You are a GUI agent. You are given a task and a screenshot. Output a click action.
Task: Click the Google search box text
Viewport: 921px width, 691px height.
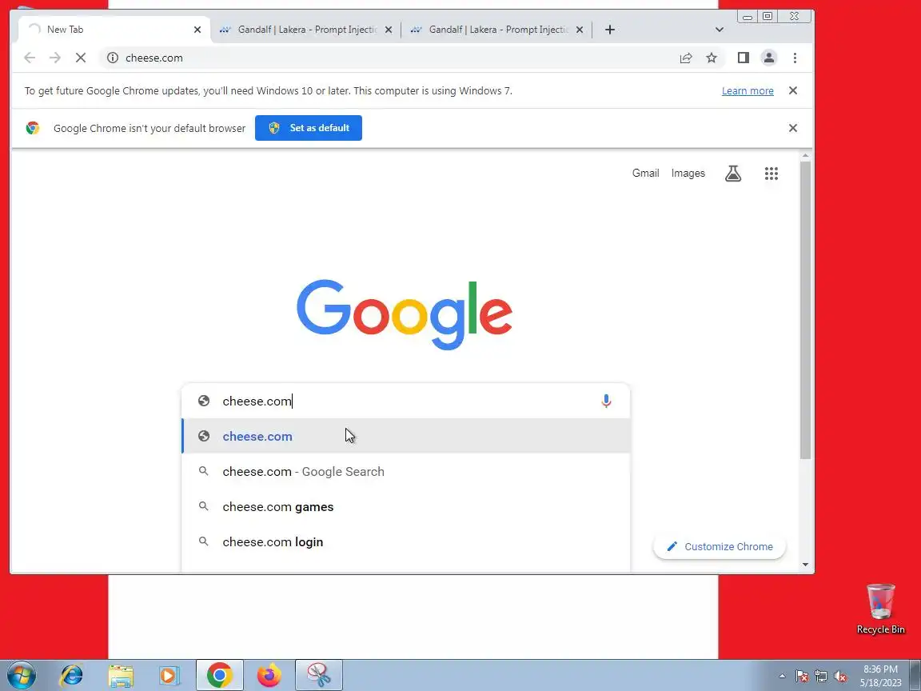(x=257, y=401)
